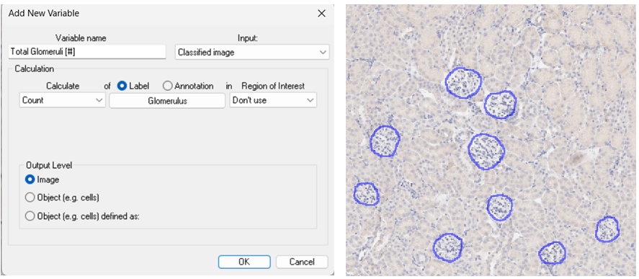The height and width of the screenshot is (279, 639).
Task: Click the Glomerulus label button
Action: pyautogui.click(x=167, y=101)
